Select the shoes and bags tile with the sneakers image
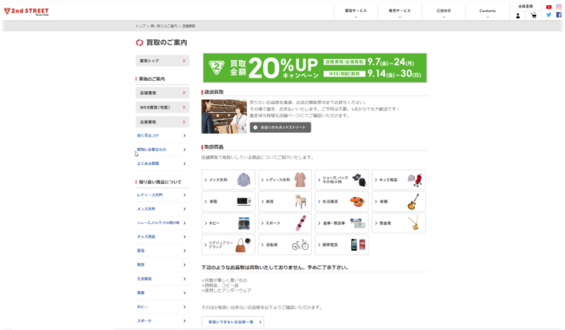The width and height of the screenshot is (565, 330). pos(342,180)
